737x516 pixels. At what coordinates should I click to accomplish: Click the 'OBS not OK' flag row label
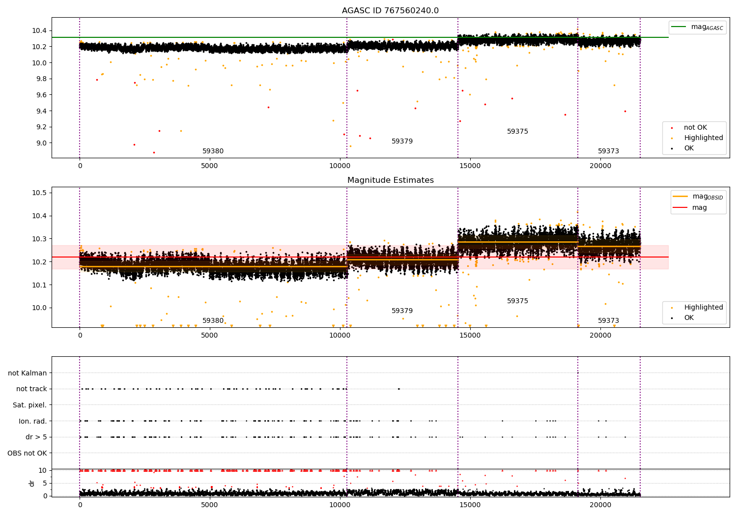[27, 453]
